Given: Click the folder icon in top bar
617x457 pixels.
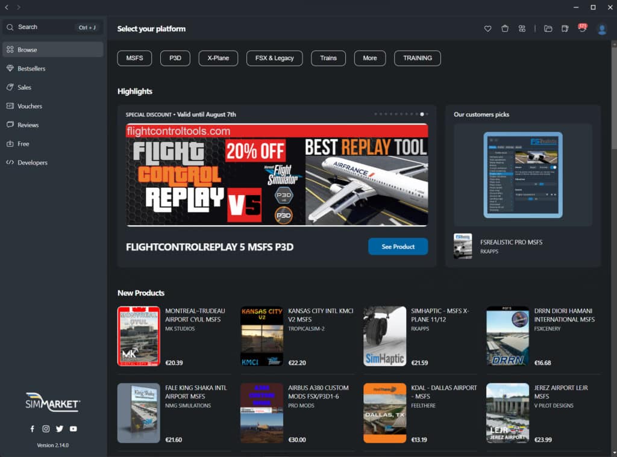Looking at the screenshot, I should click(548, 29).
